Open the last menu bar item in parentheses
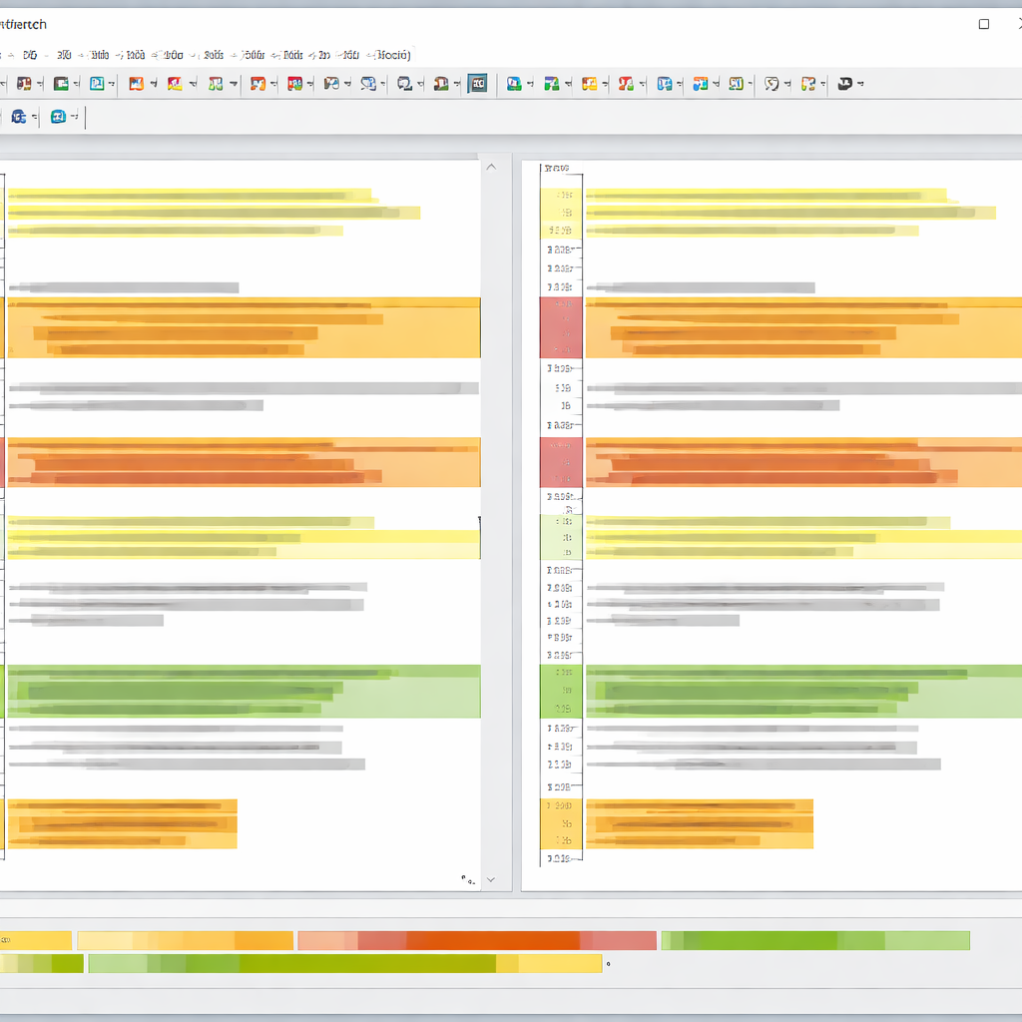This screenshot has width=1022, height=1022. [389, 55]
